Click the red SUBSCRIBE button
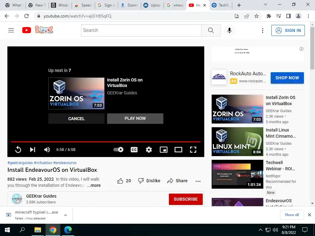This screenshot has width=315, height=236. pyautogui.click(x=185, y=199)
